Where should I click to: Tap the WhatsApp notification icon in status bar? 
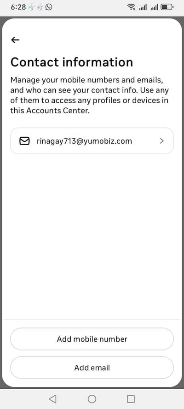48,7
